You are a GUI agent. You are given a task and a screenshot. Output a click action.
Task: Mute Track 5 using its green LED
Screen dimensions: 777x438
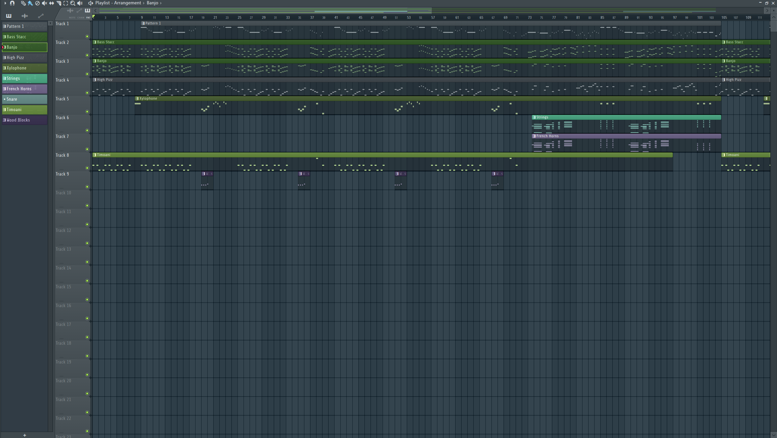87,111
